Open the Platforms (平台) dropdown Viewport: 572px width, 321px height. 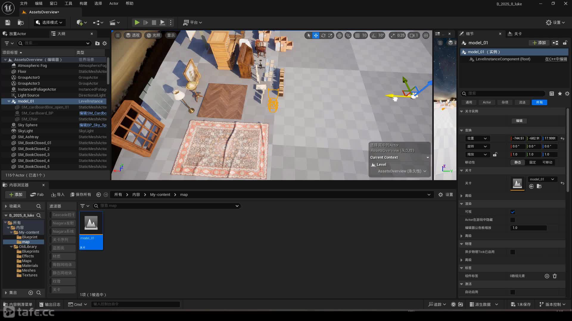192,23
